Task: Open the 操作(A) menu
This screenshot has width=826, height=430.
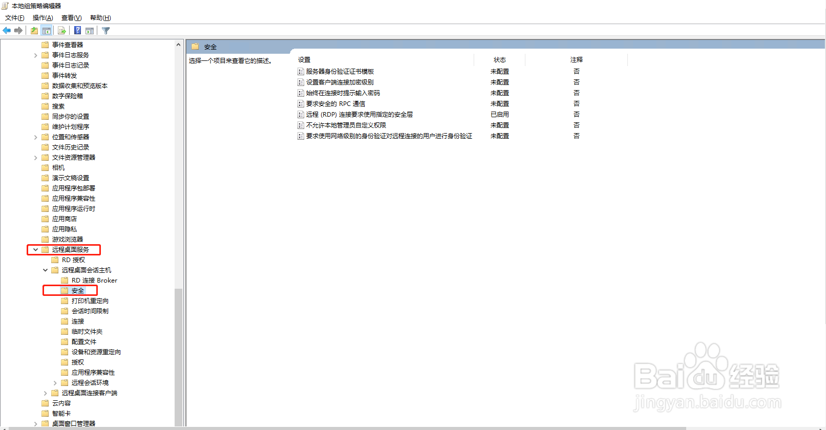Action: tap(43, 18)
